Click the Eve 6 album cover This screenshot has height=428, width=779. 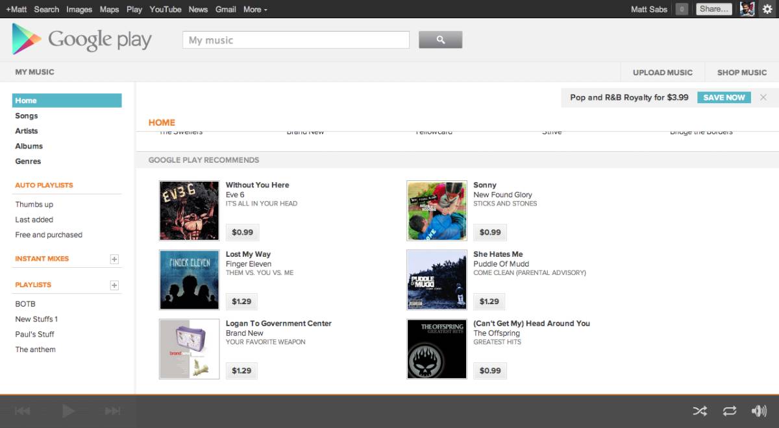pyautogui.click(x=189, y=211)
